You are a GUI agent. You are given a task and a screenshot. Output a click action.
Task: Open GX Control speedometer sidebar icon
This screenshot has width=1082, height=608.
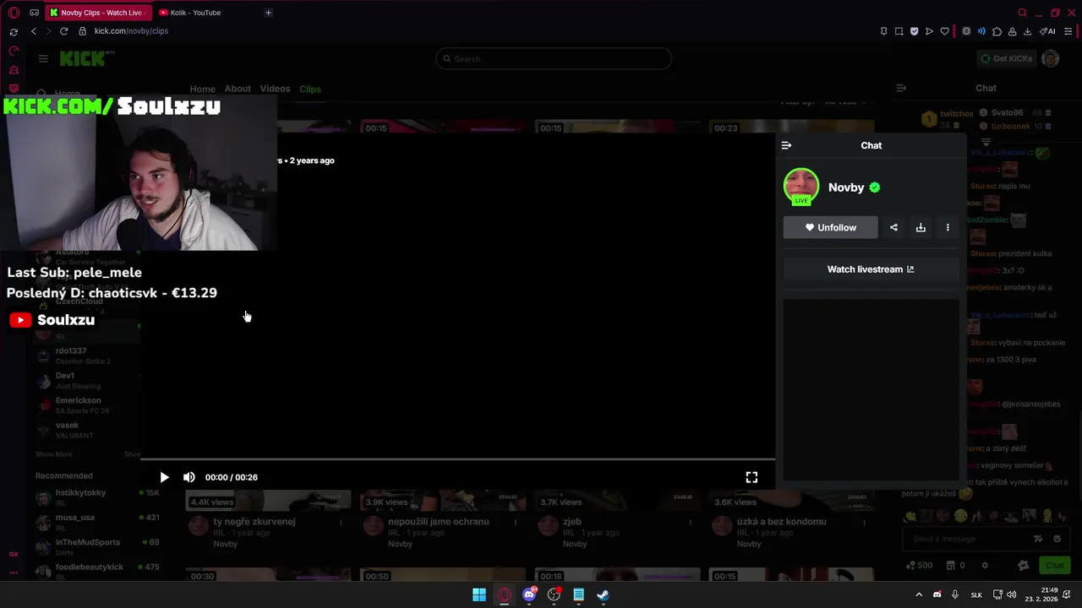(14, 52)
